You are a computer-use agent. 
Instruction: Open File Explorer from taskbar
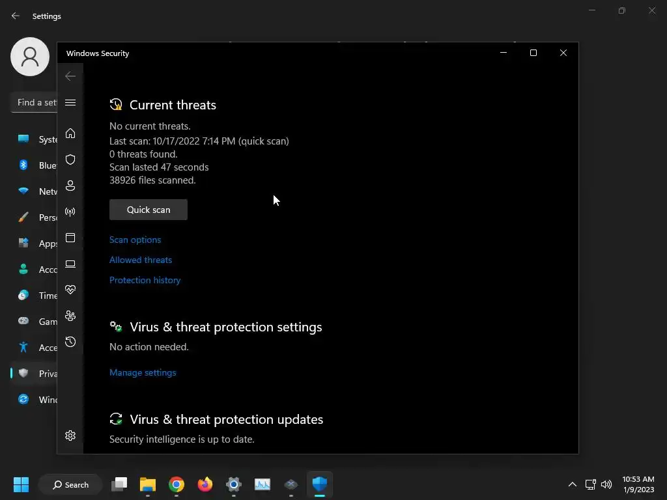coord(148,484)
